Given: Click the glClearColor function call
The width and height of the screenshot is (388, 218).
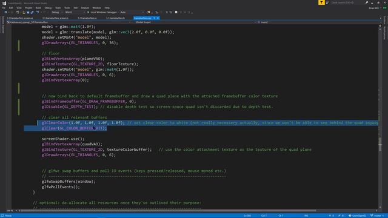Looking at the screenshot, I should point(83,123).
